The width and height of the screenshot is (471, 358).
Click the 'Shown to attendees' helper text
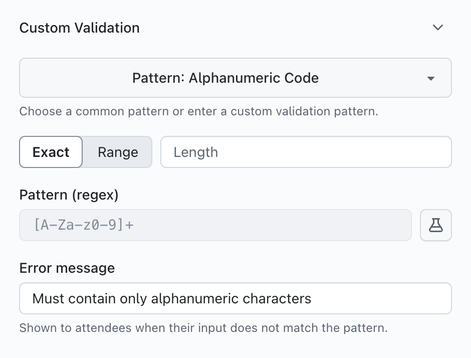pyautogui.click(x=203, y=328)
